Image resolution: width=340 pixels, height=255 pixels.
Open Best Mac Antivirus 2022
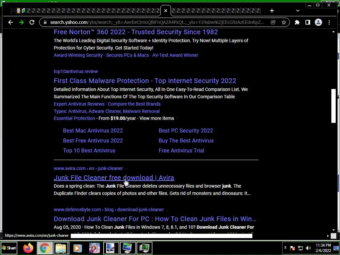click(x=93, y=130)
